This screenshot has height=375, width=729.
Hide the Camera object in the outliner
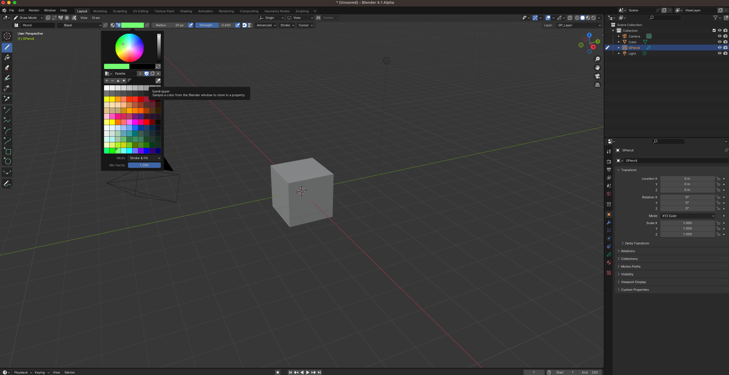click(x=720, y=36)
